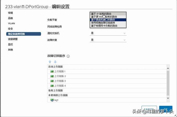
Task: Click the lag1 uplink icon
Action: (52, 100)
